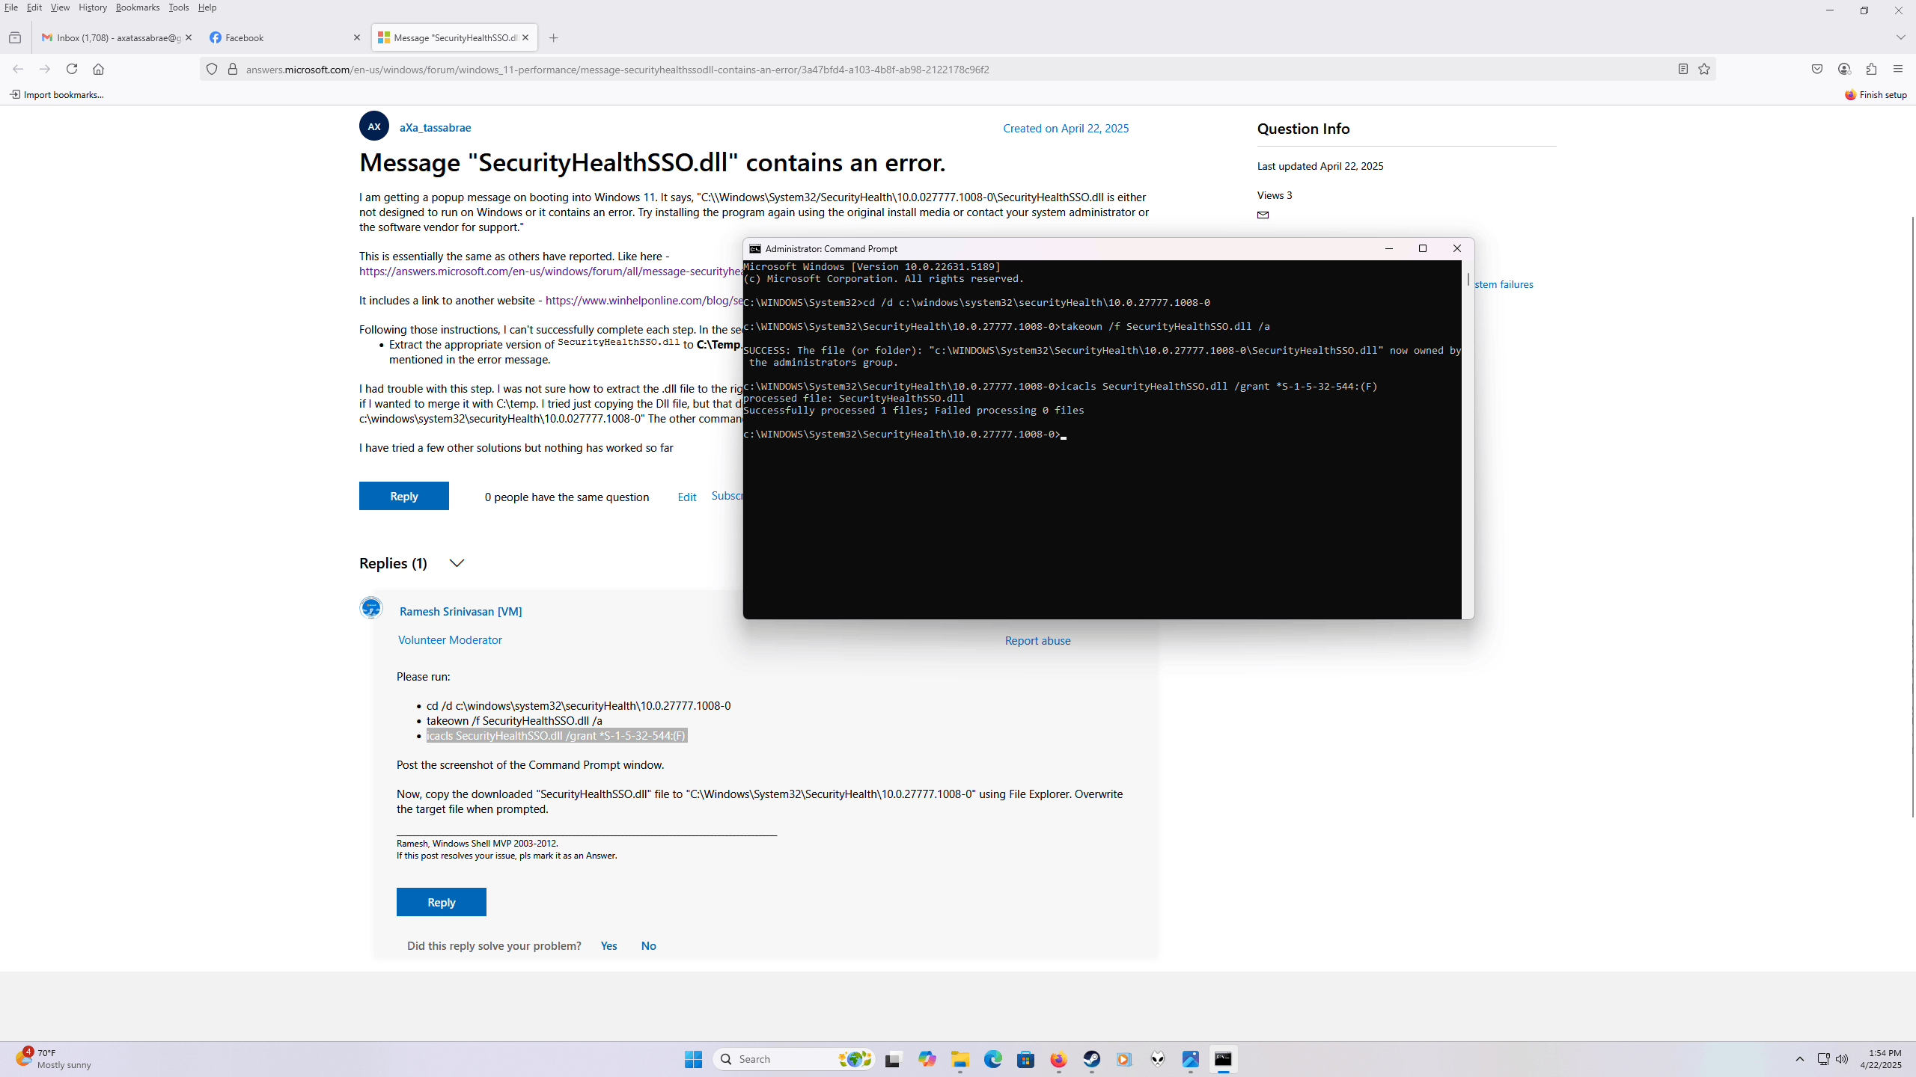Open Firefox application hamburger menu
Viewport: 1916px width, 1077px height.
1898,69
